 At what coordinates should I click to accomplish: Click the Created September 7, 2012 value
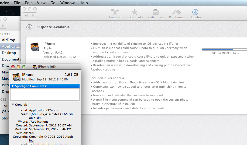click(x=50, y=125)
